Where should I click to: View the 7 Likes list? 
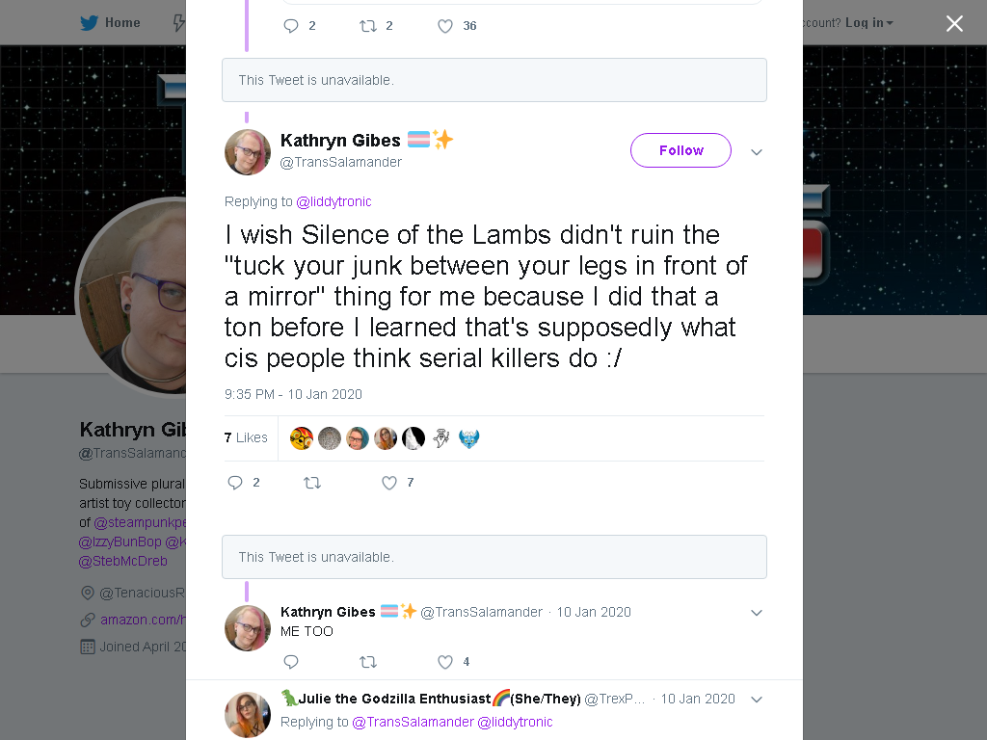246,437
